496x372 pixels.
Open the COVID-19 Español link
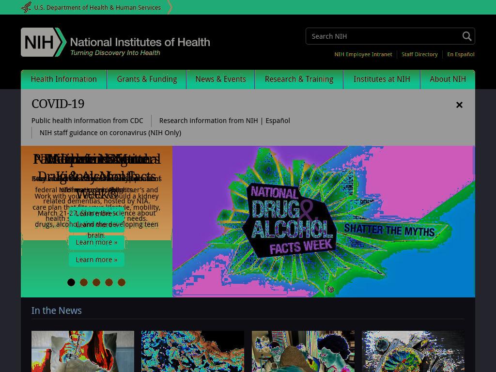point(278,121)
